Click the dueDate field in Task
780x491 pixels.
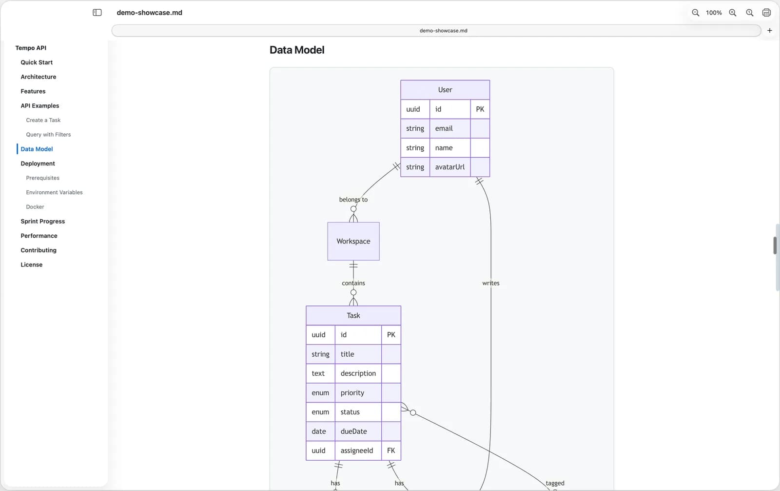pyautogui.click(x=358, y=431)
